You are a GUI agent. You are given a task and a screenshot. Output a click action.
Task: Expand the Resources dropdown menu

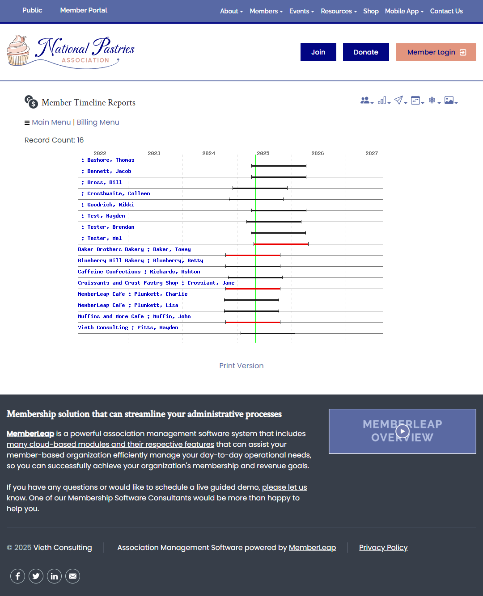[339, 11]
